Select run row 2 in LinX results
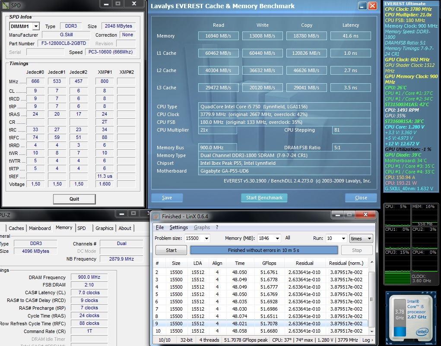This screenshot has height=346, width=441. click(260, 272)
